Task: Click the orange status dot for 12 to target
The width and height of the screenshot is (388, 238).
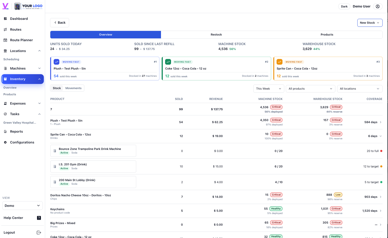Action: coord(381,166)
